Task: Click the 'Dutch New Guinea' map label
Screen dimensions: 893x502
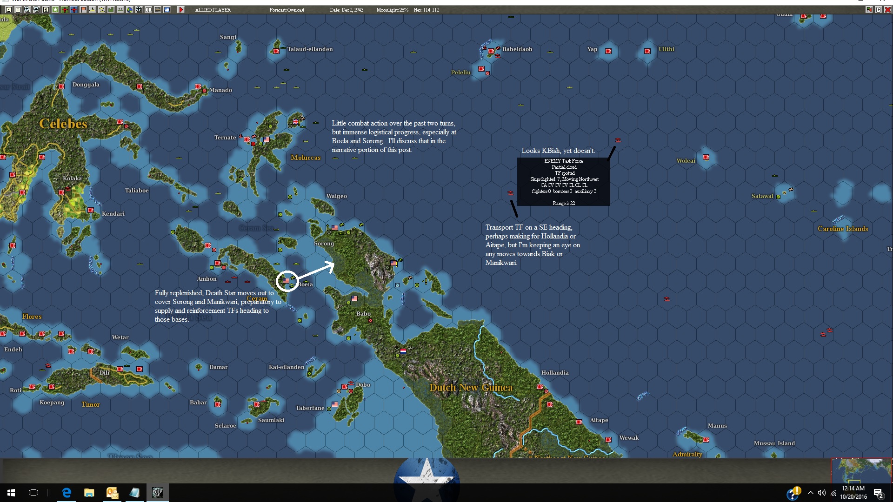Action: (471, 388)
